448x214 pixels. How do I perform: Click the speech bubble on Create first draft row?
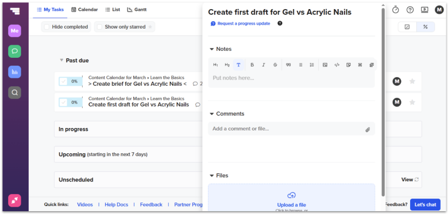[x=198, y=105]
